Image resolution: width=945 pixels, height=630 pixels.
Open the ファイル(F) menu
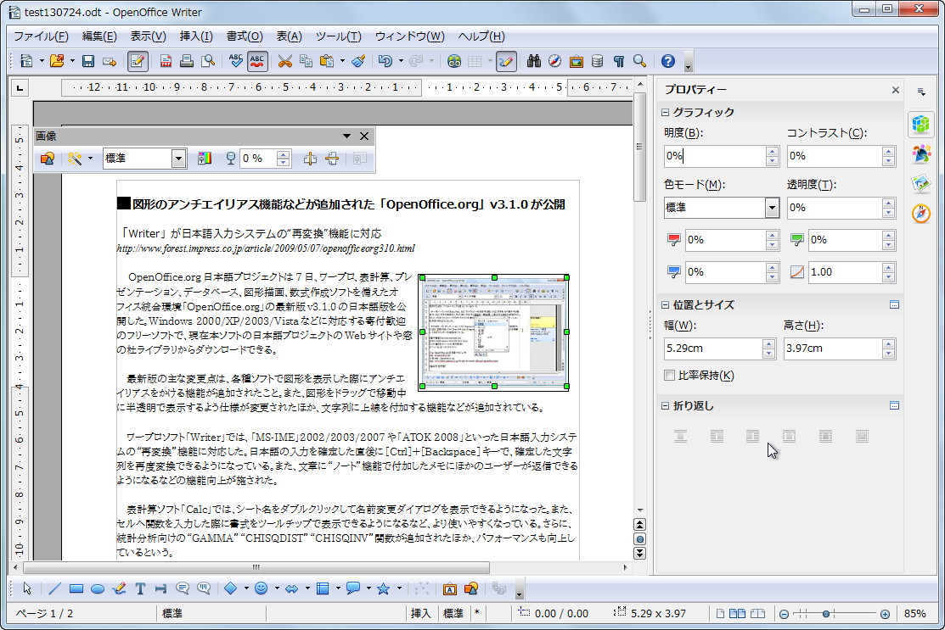pos(41,36)
